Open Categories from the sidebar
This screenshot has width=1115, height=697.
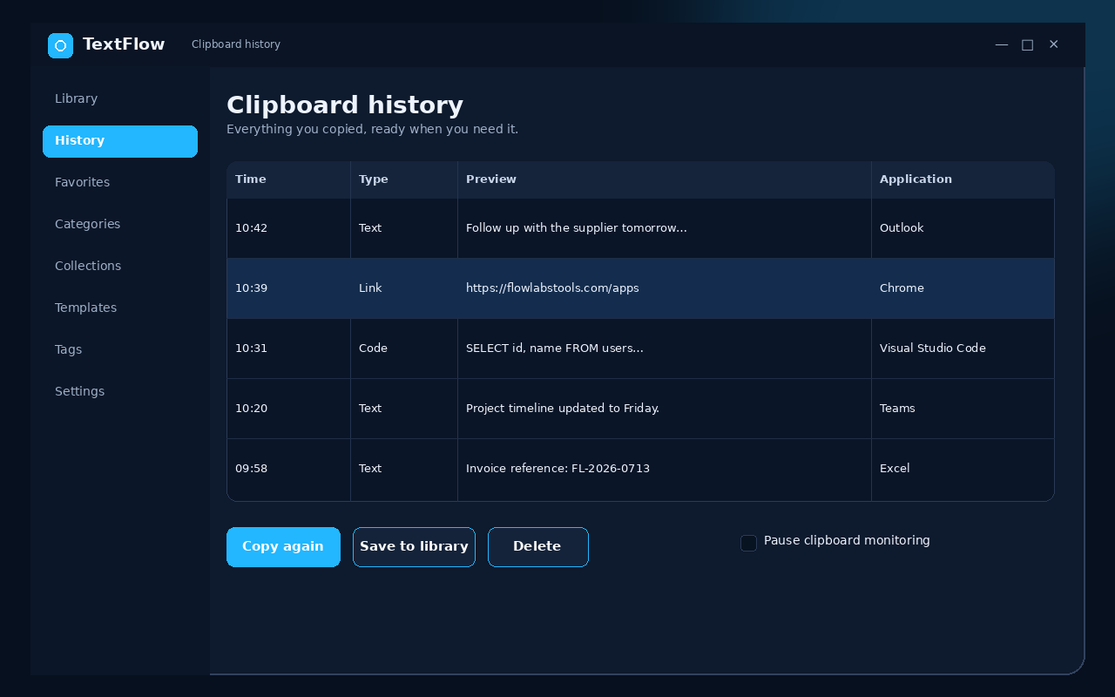point(120,225)
